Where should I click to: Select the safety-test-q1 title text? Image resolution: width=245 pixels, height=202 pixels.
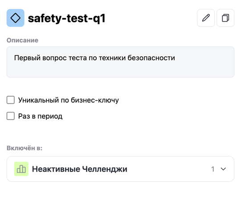pos(66,18)
